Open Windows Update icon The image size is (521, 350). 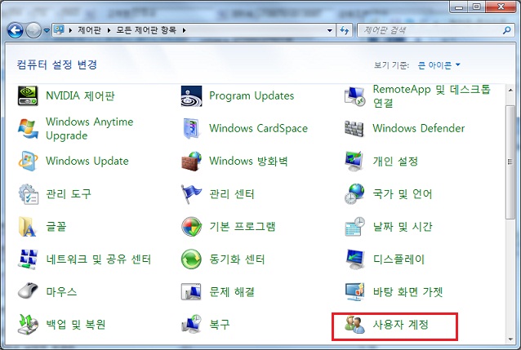pos(28,161)
